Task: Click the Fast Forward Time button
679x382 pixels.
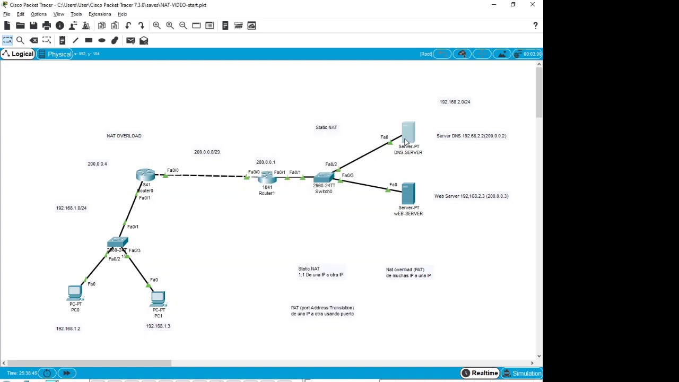Action: pyautogui.click(x=66, y=373)
